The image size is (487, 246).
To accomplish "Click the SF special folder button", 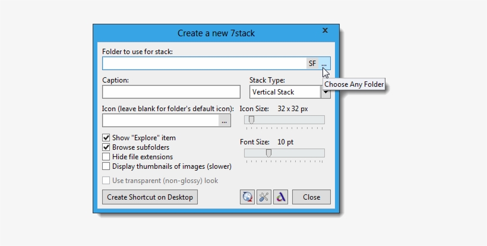I will point(312,64).
